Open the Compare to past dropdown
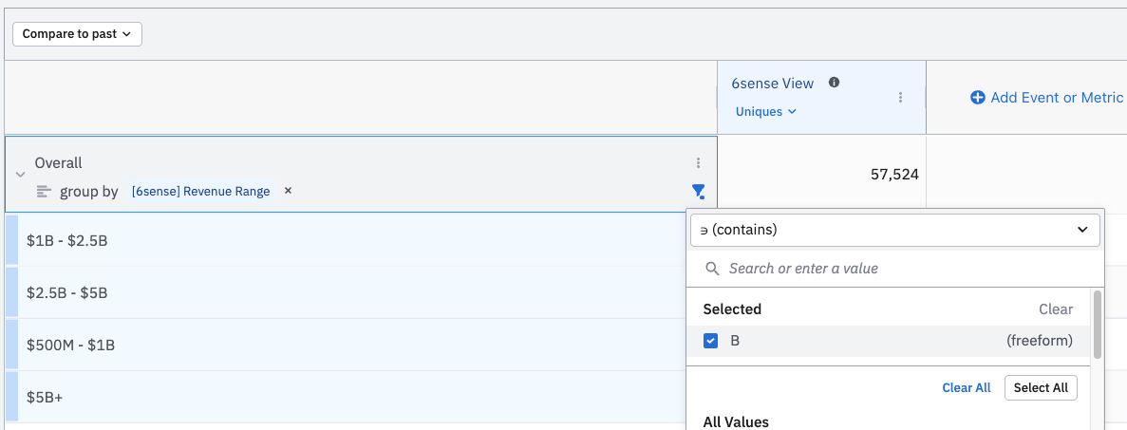 click(x=77, y=34)
